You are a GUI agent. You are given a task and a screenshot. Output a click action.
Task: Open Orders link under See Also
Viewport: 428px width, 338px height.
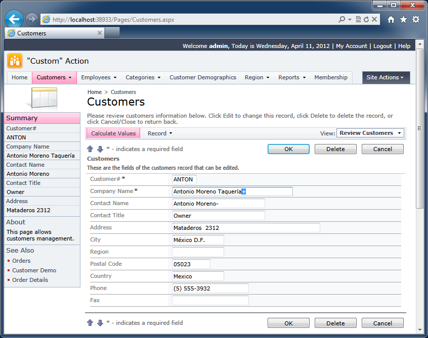click(21, 261)
